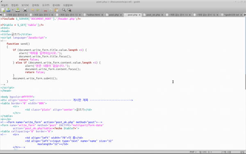Open the 문서(D) menu

tap(56, 5)
